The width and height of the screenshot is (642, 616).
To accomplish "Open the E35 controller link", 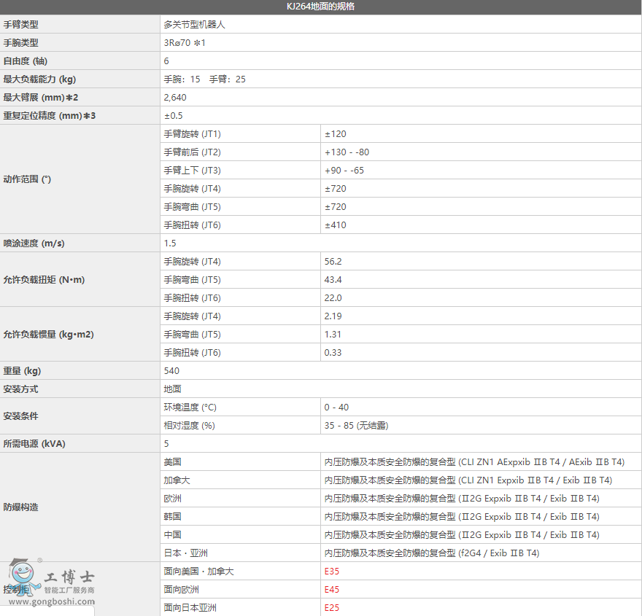I will (333, 571).
